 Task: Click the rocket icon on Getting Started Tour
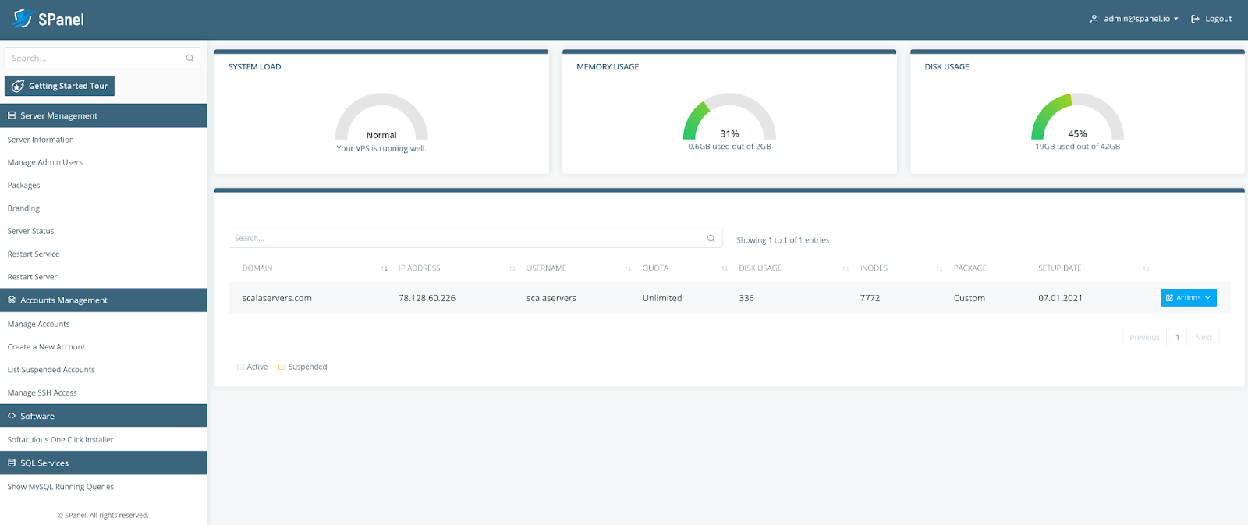coord(18,86)
